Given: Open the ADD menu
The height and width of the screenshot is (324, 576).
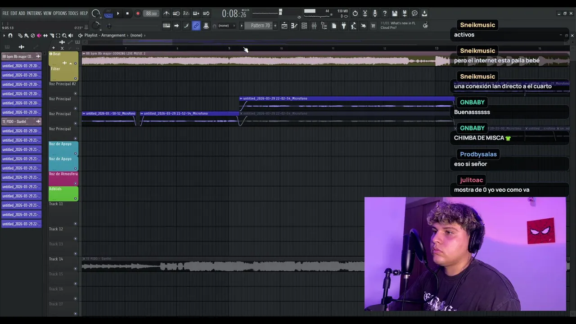Looking at the screenshot, I should [x=22, y=13].
